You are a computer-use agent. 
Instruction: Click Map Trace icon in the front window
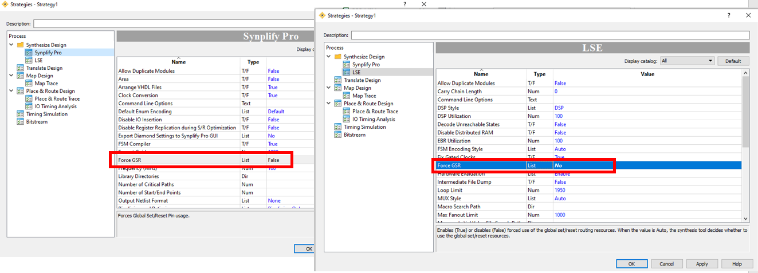click(x=347, y=96)
